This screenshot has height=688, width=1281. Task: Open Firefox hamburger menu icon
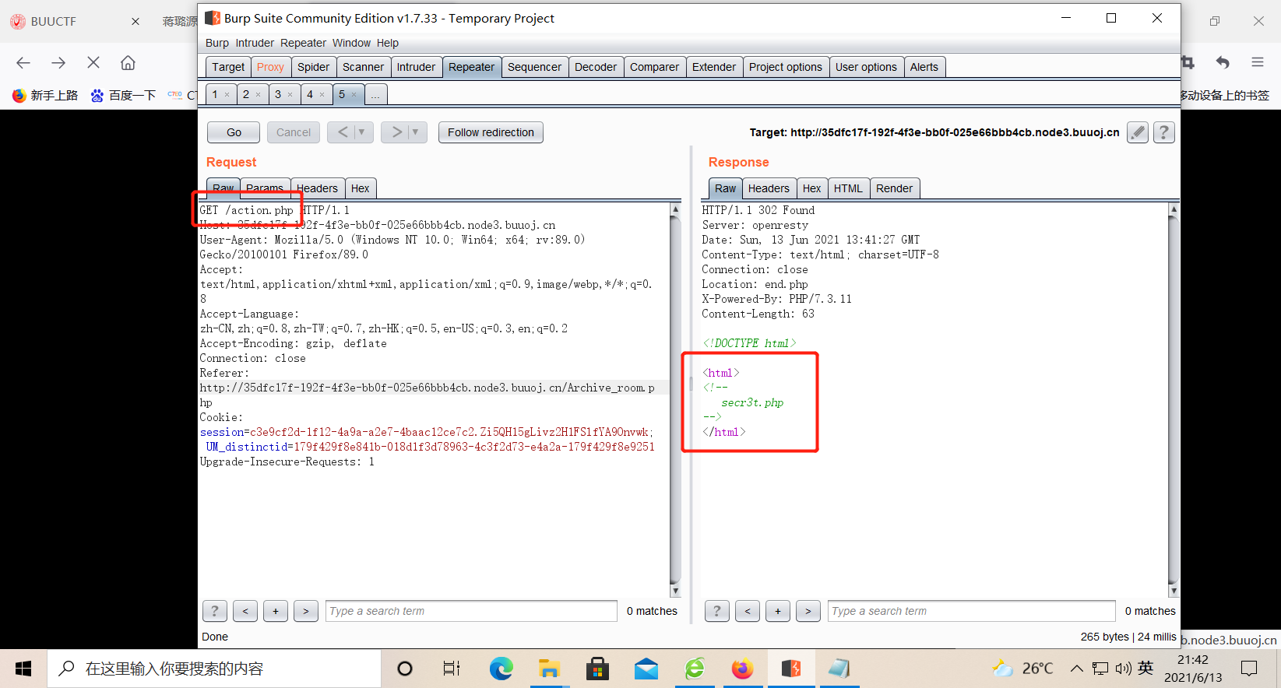point(1258,62)
